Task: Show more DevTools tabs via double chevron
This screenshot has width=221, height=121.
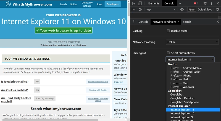Action: pos(180,3)
